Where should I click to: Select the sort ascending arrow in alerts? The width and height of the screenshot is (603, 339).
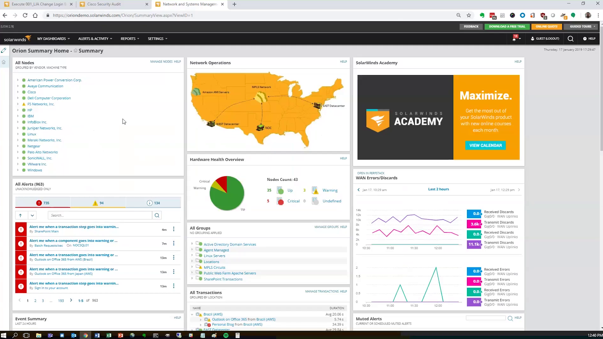tap(20, 215)
